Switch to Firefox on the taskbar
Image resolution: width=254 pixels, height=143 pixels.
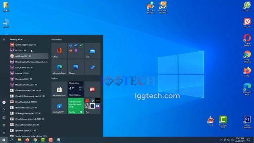[27, 140]
